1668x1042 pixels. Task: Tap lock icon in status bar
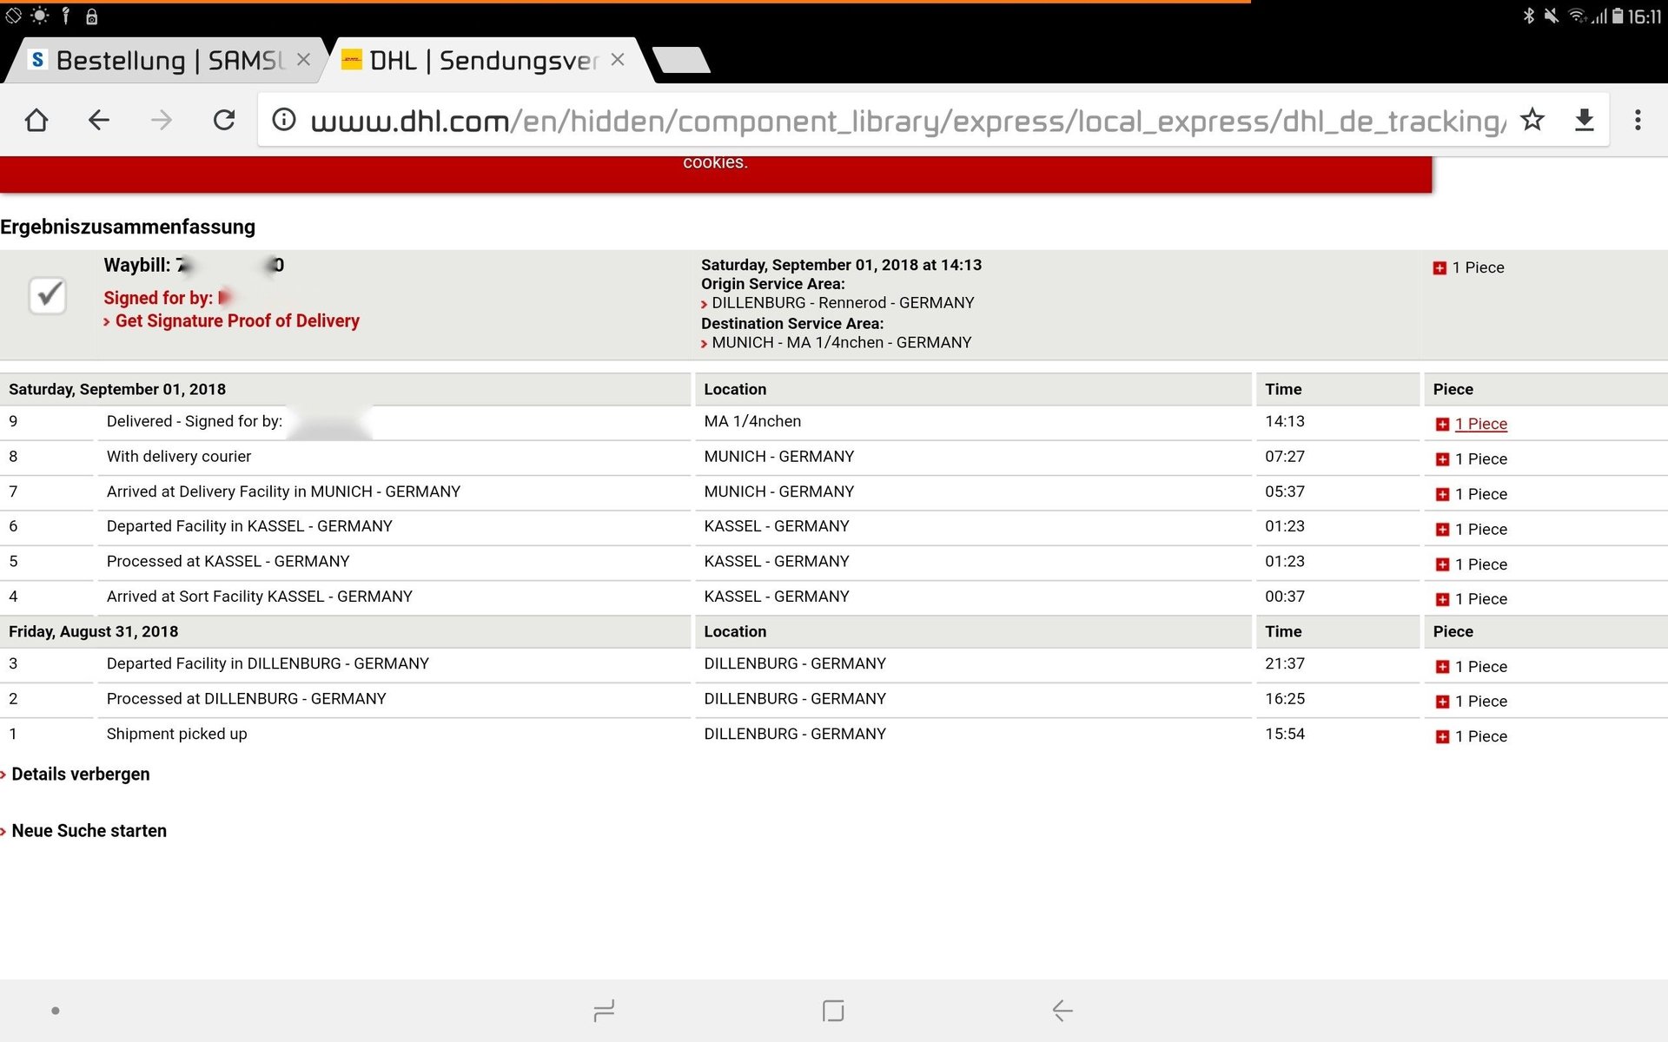92,16
